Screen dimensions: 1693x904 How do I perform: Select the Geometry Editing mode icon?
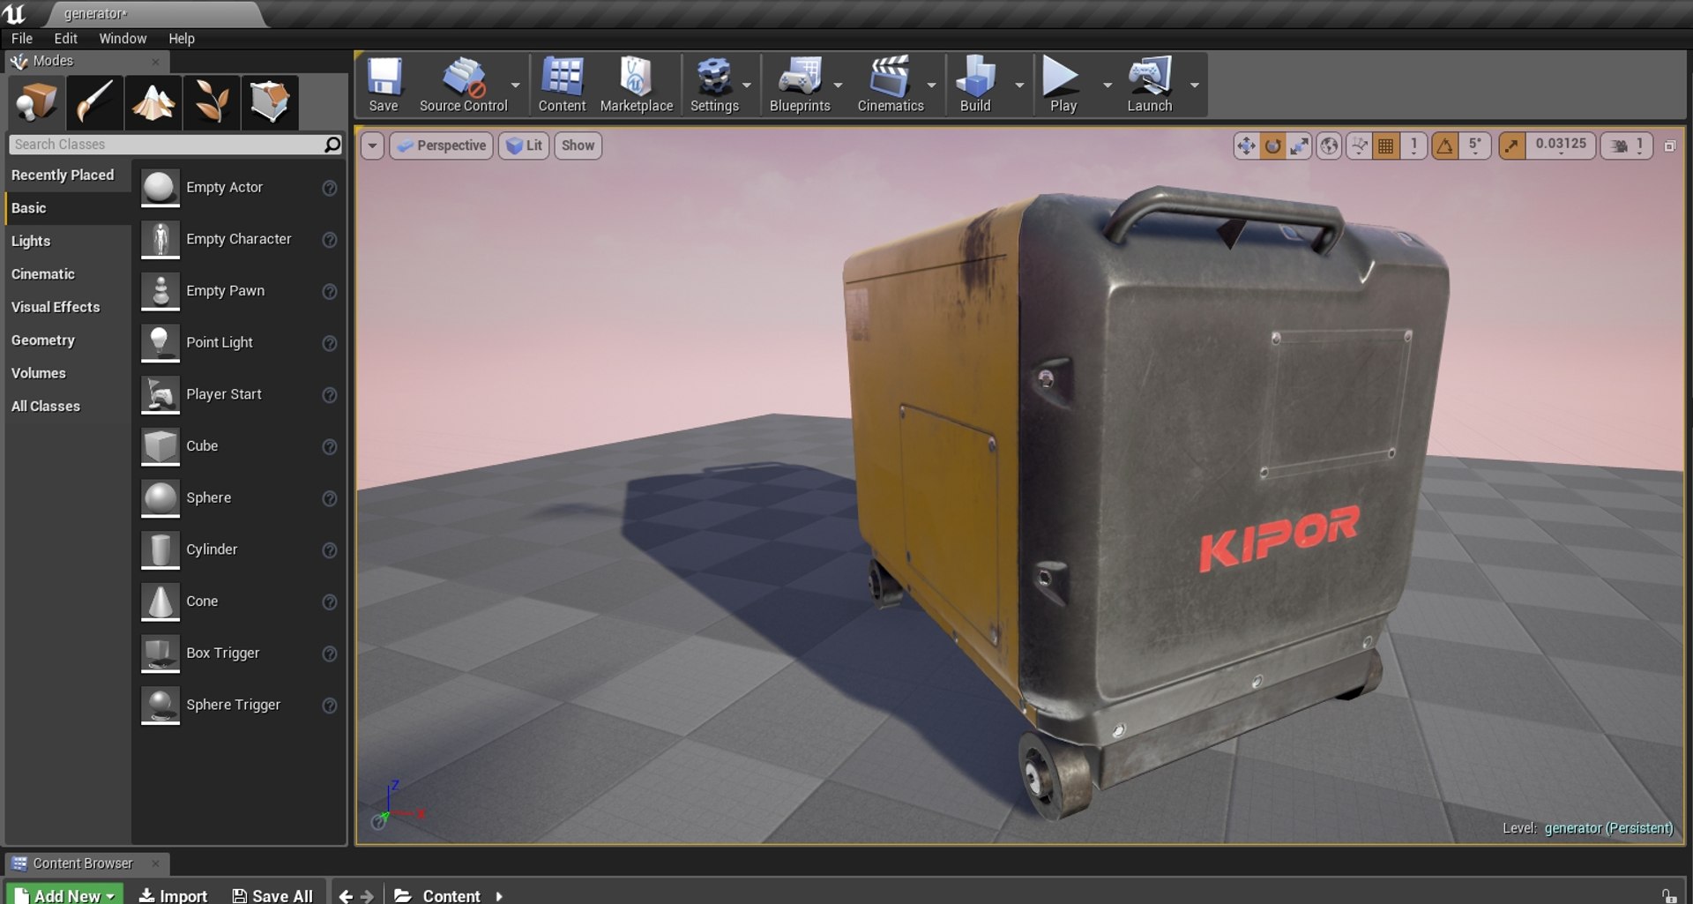[x=269, y=102]
